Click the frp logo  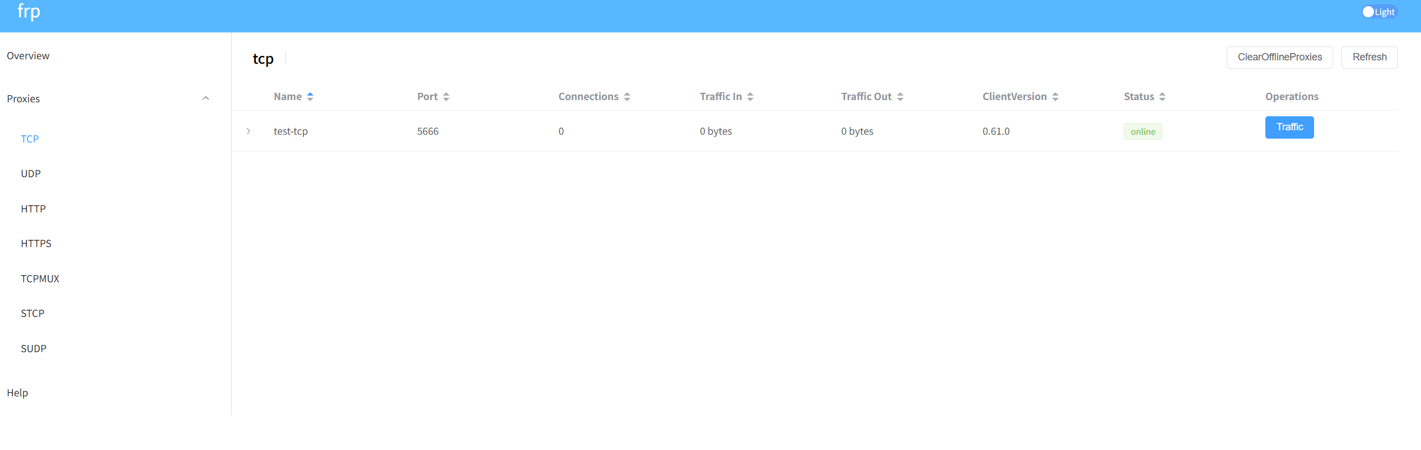point(29,11)
